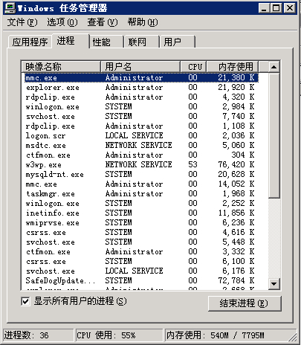Select the wmiprvse.exe process
The image size is (301, 345).
point(141,223)
